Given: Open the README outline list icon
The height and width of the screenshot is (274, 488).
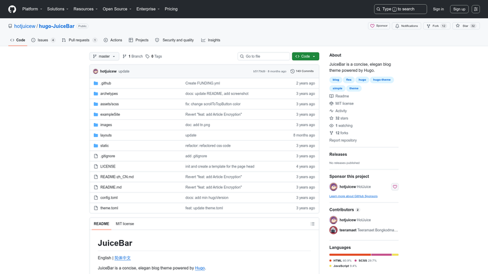Looking at the screenshot, I should point(312,223).
